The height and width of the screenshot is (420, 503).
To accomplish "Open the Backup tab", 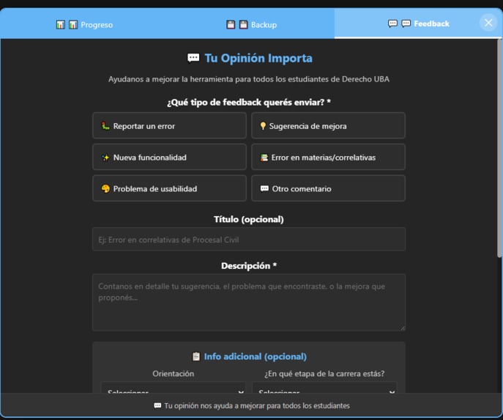I will tap(251, 24).
